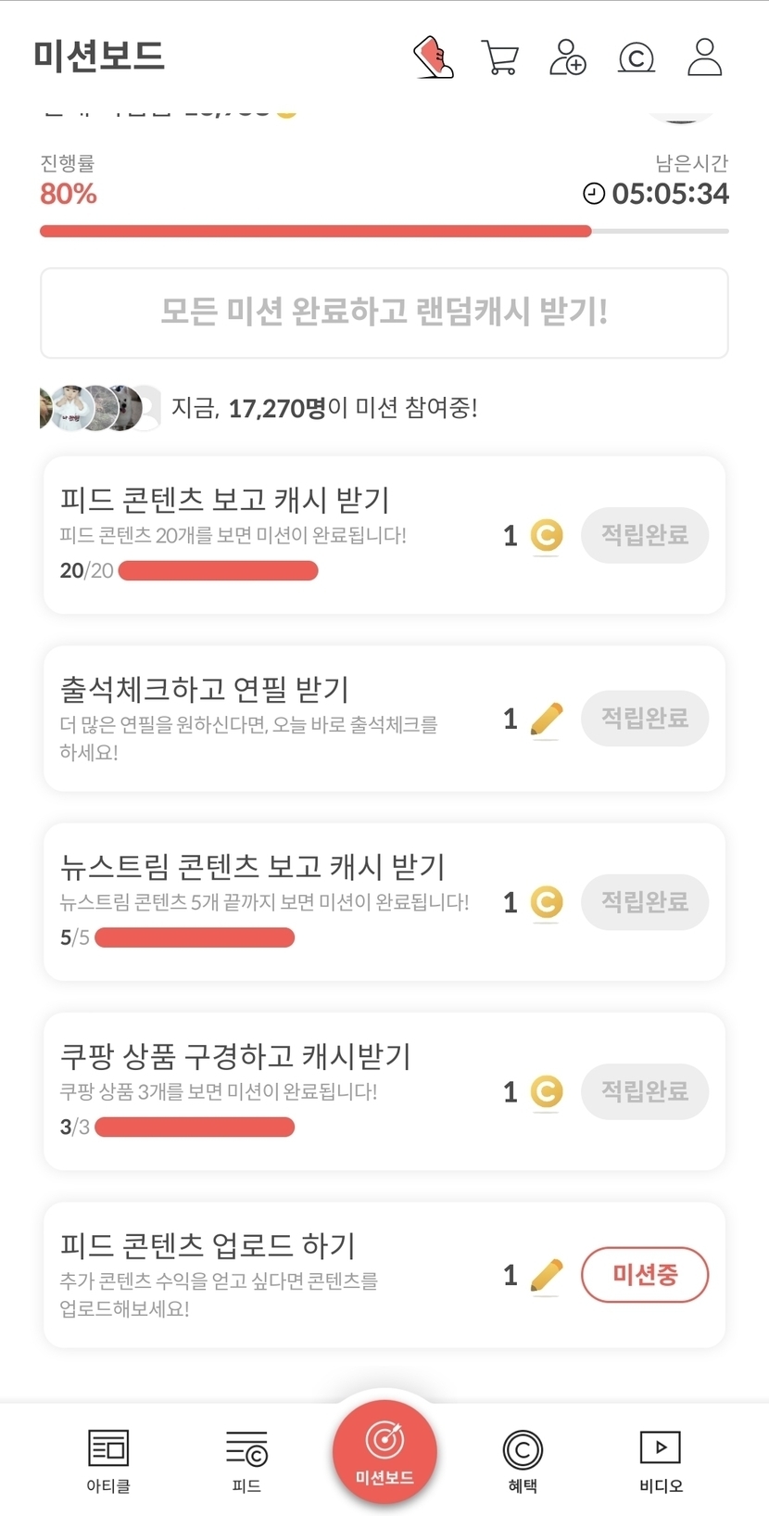Open the cash coin icon in header
769x1516 pixels.
pos(637,57)
